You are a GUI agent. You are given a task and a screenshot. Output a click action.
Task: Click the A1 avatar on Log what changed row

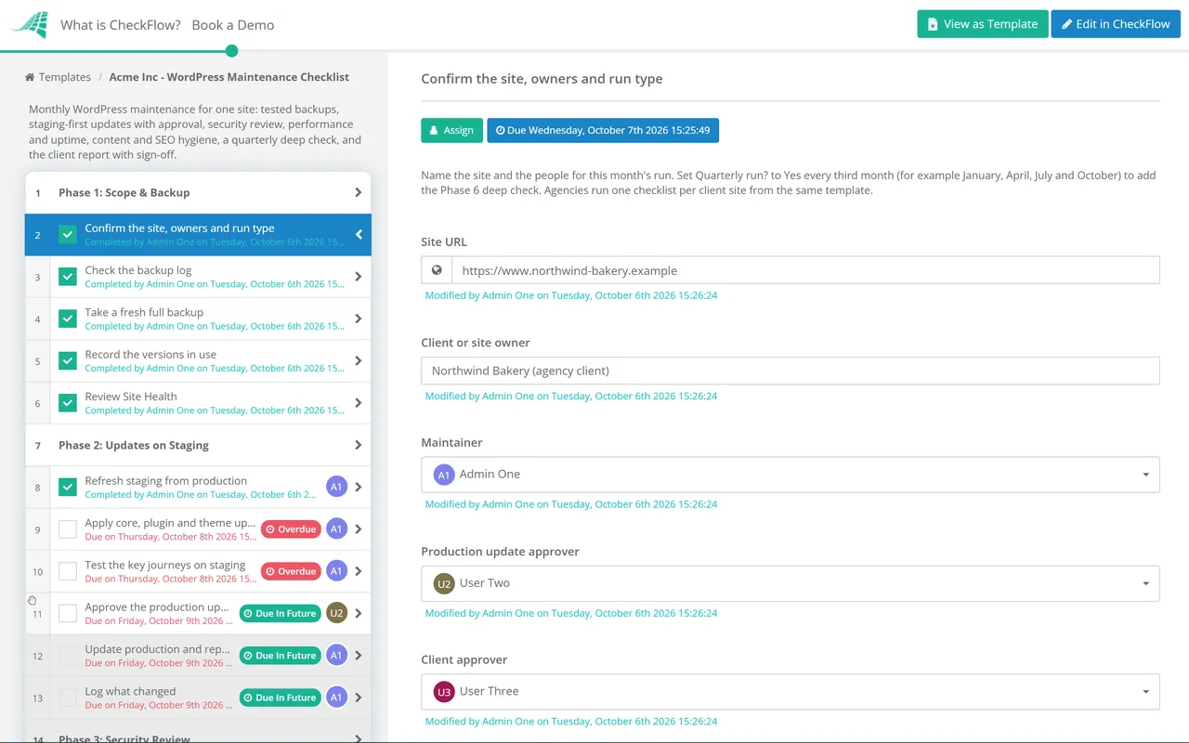coord(336,697)
